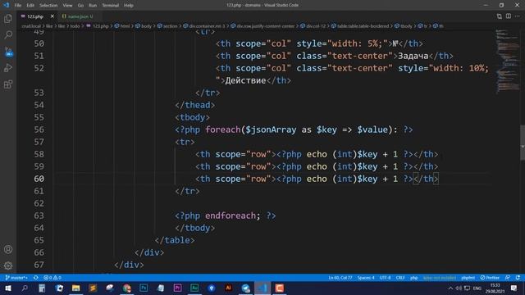Viewport: 525px width, 295px height.
Task: Click the Prettier status bar item
Action: [x=490, y=278]
